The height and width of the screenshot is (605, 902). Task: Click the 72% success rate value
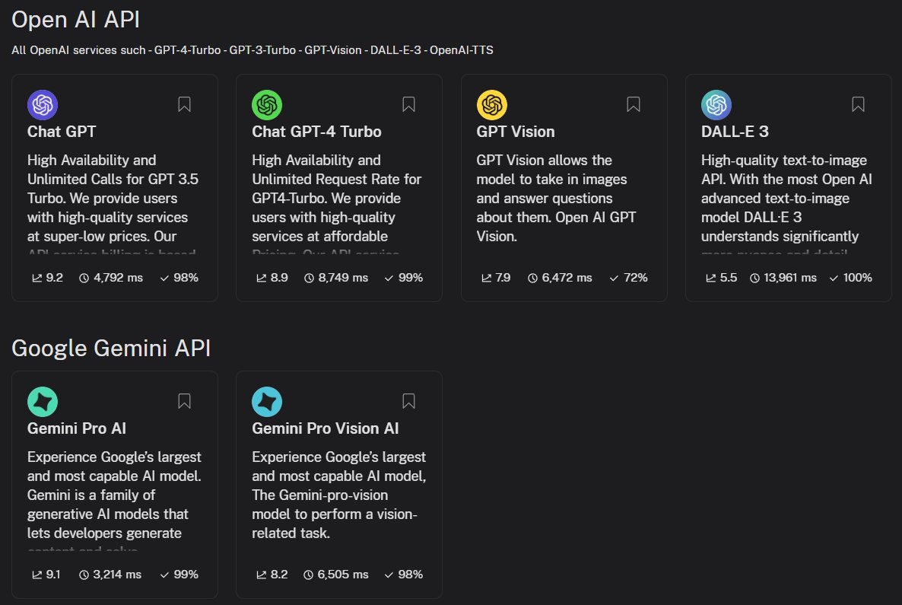pos(636,278)
